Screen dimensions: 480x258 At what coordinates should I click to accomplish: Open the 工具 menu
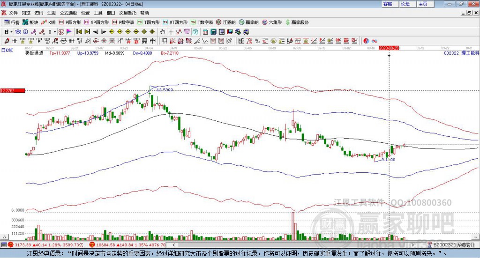pos(98,13)
